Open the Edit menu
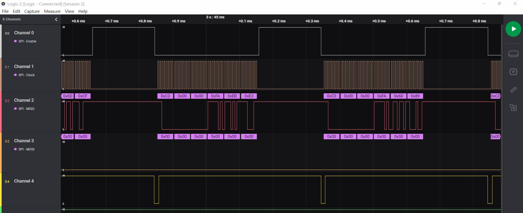The height and width of the screenshot is (213, 523). [x=17, y=11]
